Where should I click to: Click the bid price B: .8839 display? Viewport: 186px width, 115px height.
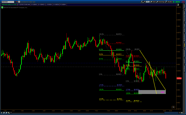coord(176,2)
